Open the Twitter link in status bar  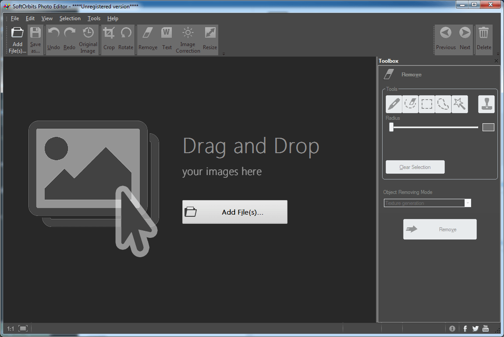click(475, 328)
